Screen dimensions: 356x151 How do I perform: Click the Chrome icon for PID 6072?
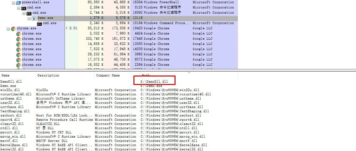point(19,60)
